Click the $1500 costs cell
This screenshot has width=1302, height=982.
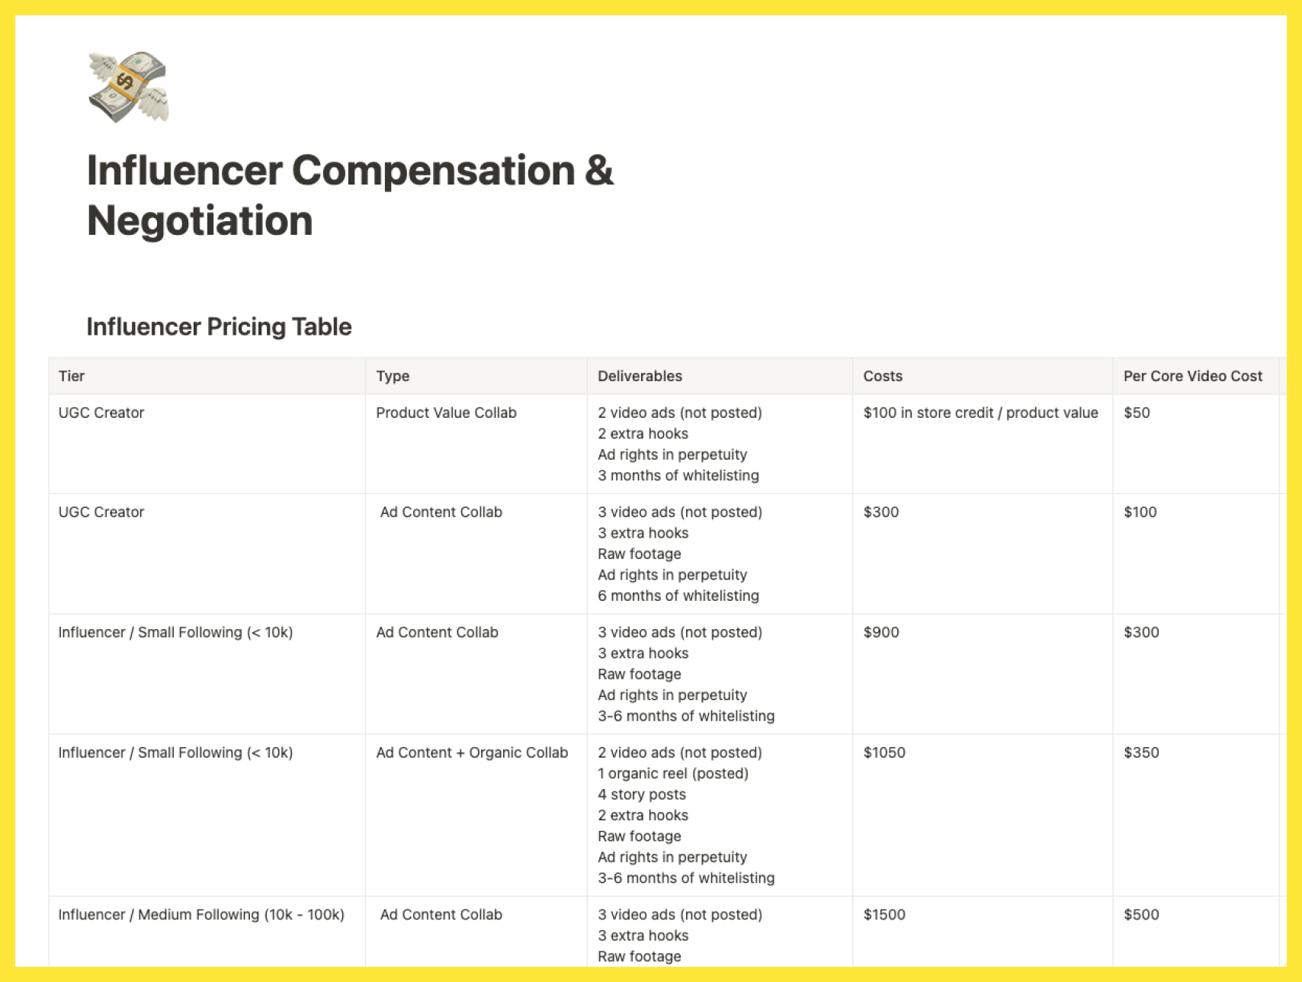[982, 932]
